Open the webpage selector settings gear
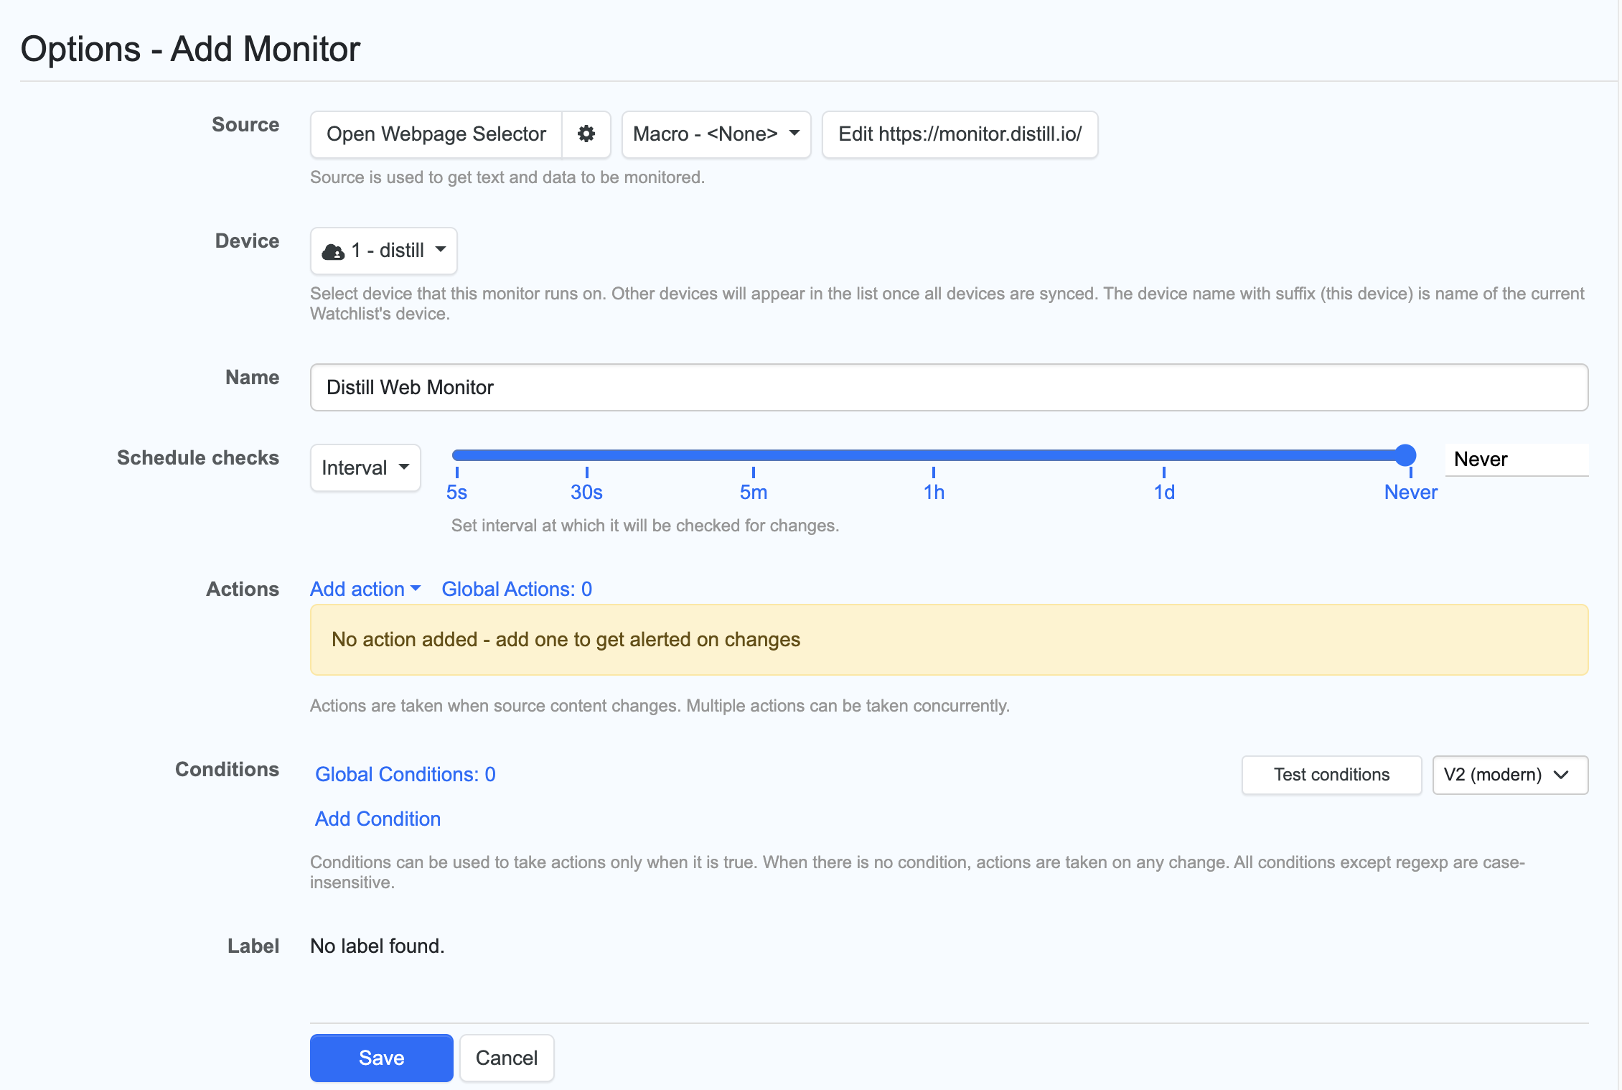The width and height of the screenshot is (1622, 1090). tap(586, 134)
